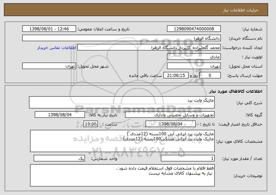Viewport: 276px width, 195px height.
Task: Select the remaining days field showing 0
Action: [x=210, y=75]
